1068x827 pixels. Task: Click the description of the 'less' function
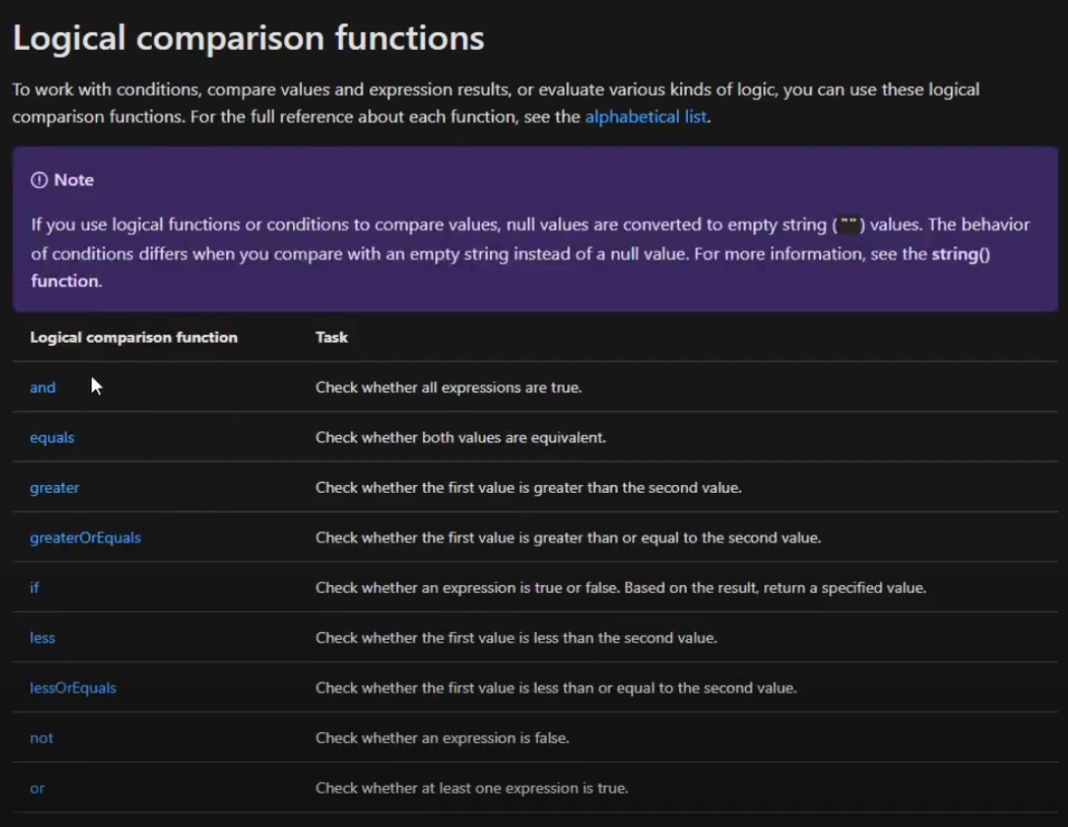[x=516, y=638]
